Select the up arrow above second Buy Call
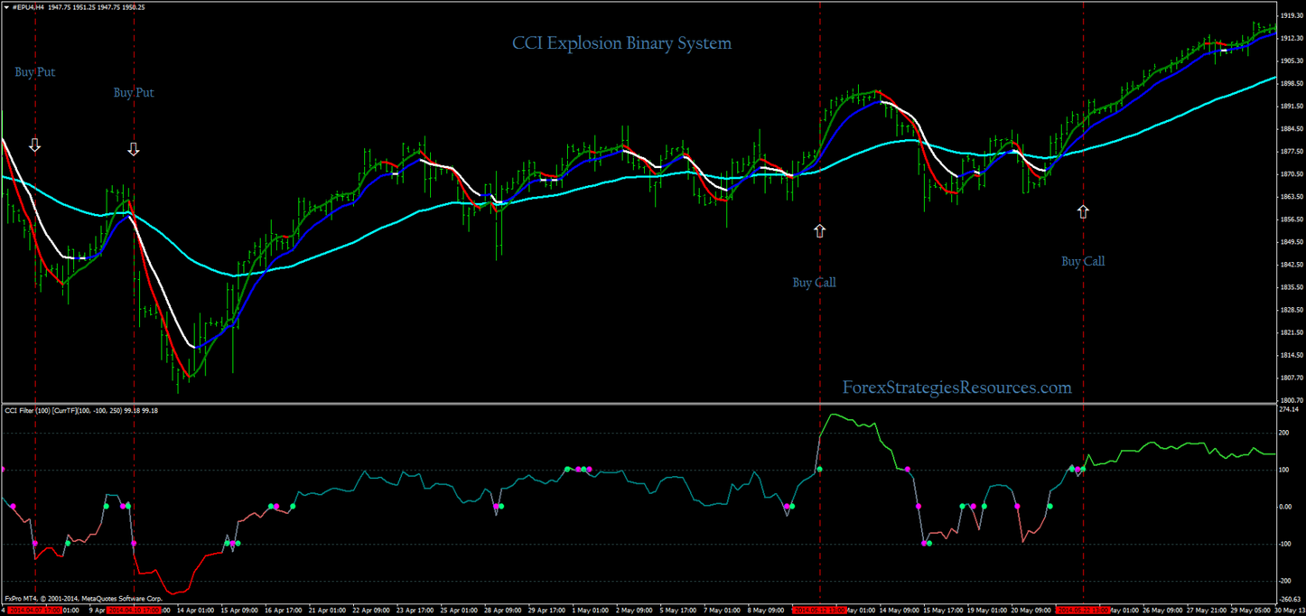The image size is (1306, 616). click(x=1083, y=211)
